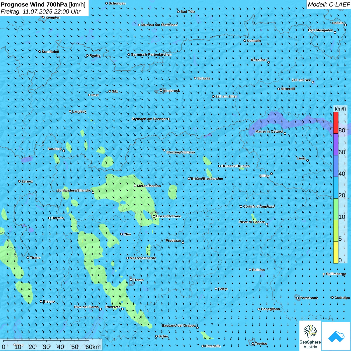Click the 'Kitzbühel' label
Viewport: 351px width, 351px height.
[259, 60]
